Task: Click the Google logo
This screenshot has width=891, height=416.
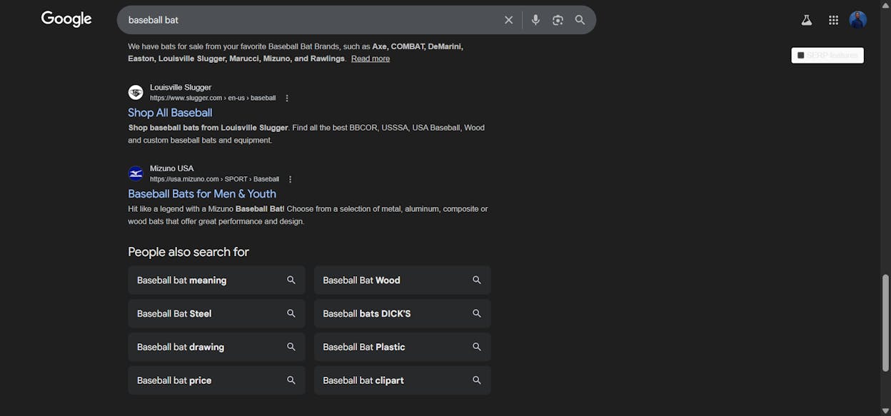Action: (66, 19)
